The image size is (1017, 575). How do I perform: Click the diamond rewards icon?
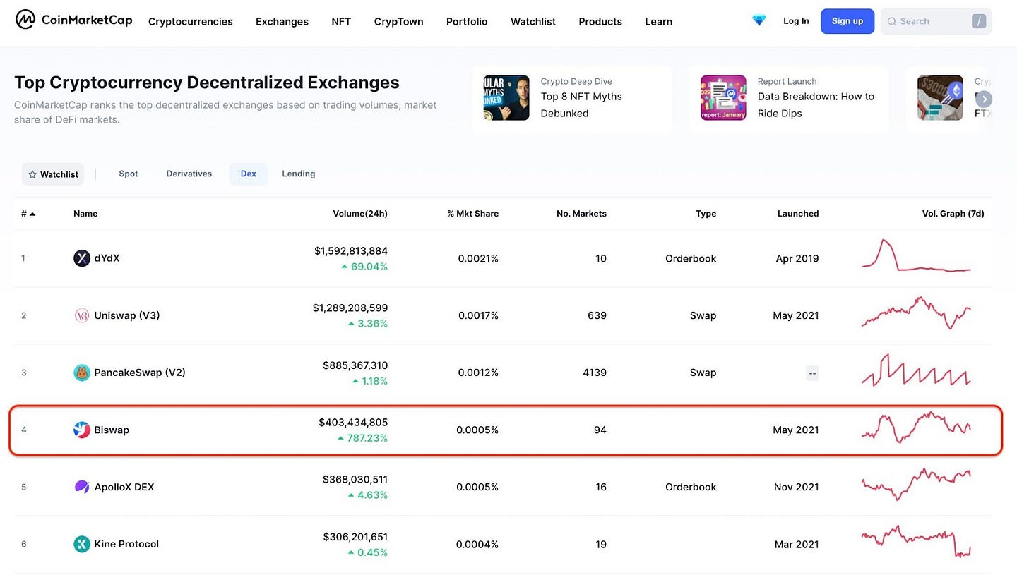[x=759, y=21]
